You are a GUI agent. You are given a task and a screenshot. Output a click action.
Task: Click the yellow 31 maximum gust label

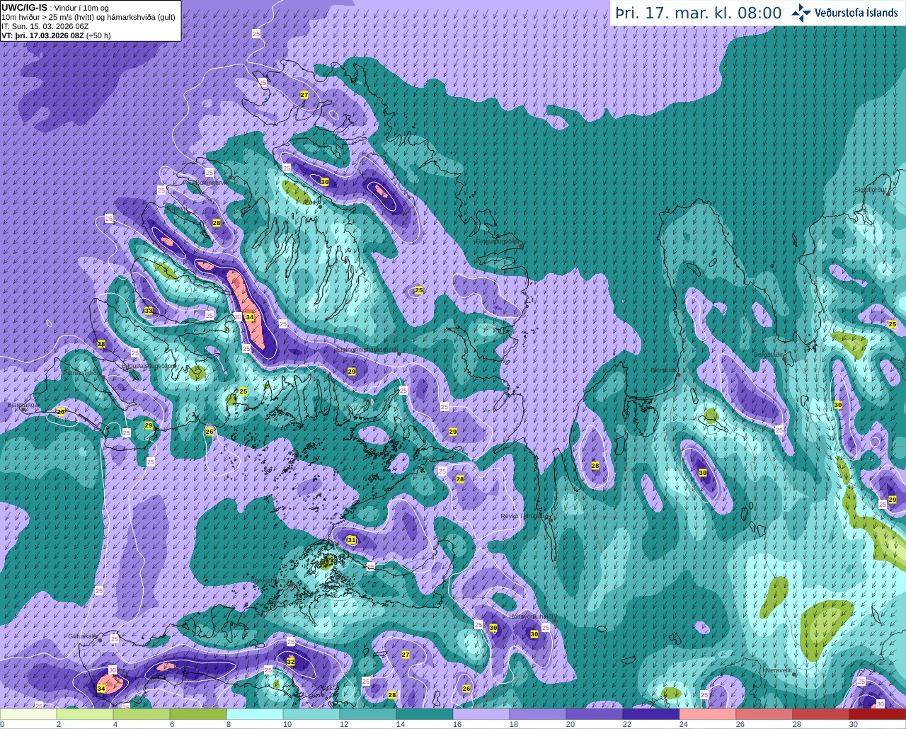coord(352,540)
